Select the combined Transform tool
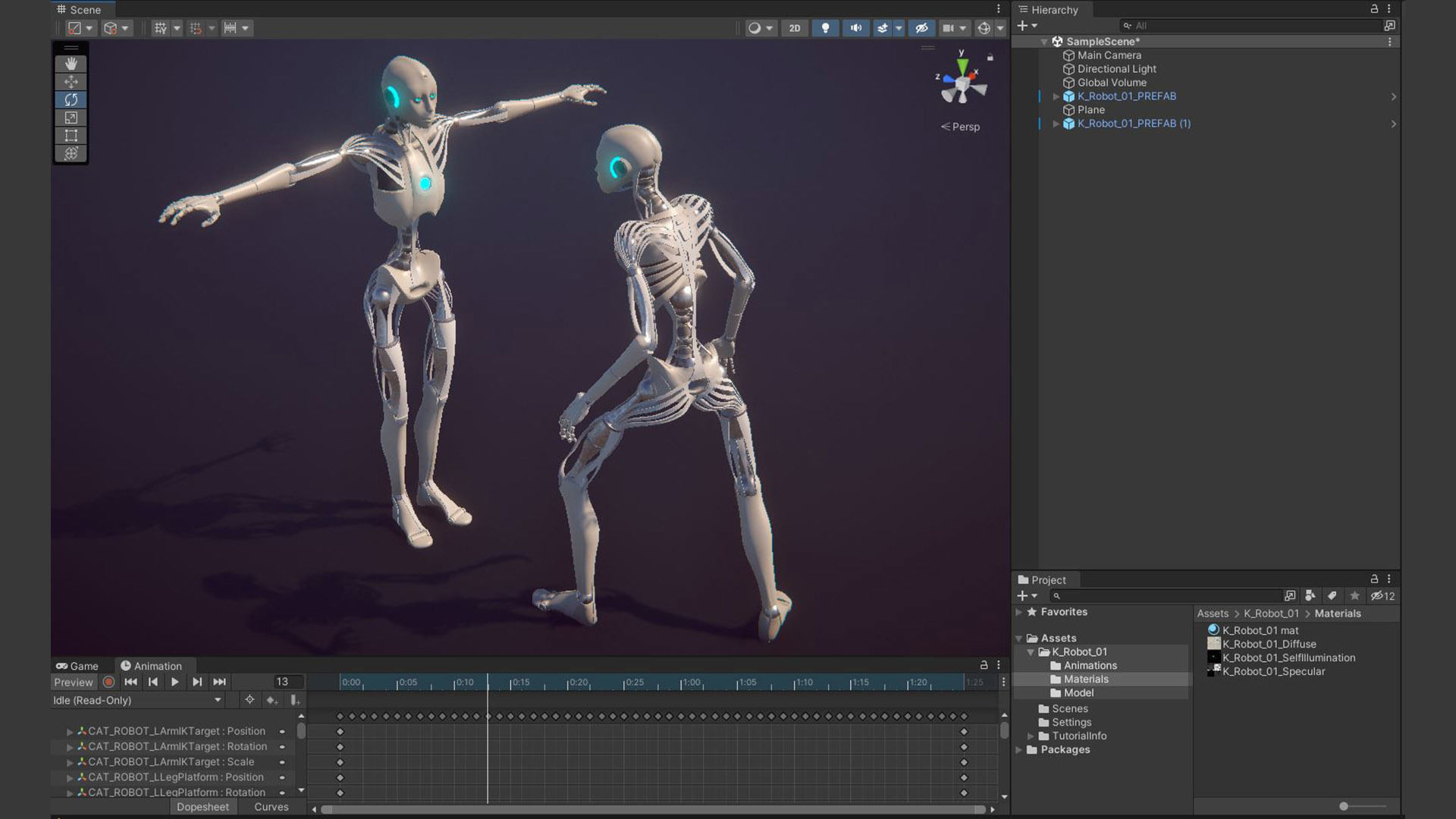 pos(71,153)
